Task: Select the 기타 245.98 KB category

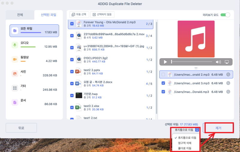Action: 34,88
